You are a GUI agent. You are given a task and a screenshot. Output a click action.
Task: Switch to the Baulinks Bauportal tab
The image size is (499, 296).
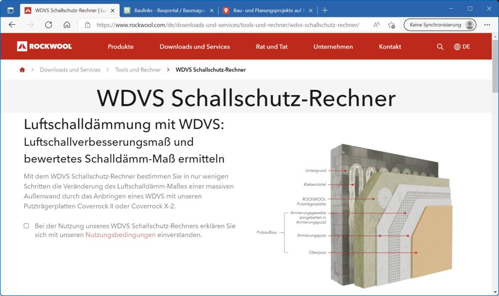click(169, 10)
